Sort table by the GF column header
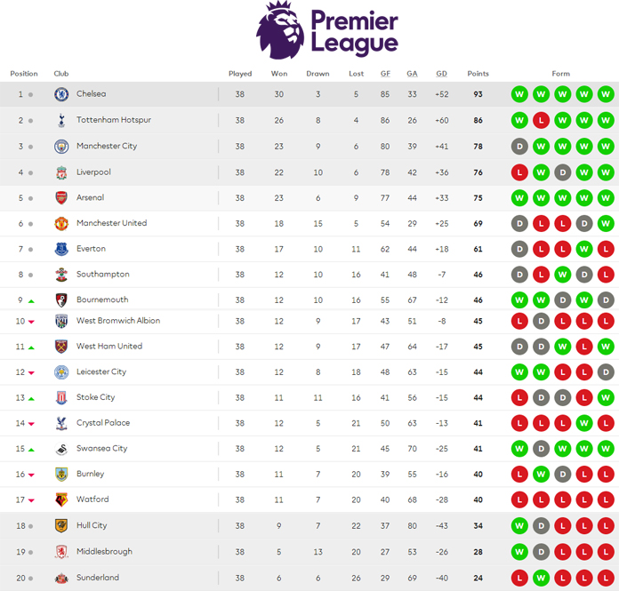This screenshot has height=591, width=619. 385,74
